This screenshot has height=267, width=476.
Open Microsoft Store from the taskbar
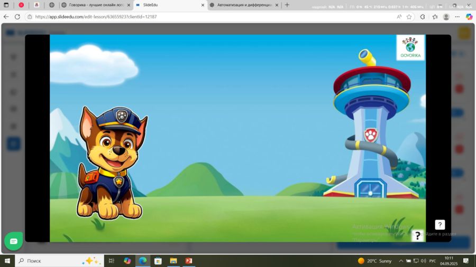(x=158, y=261)
